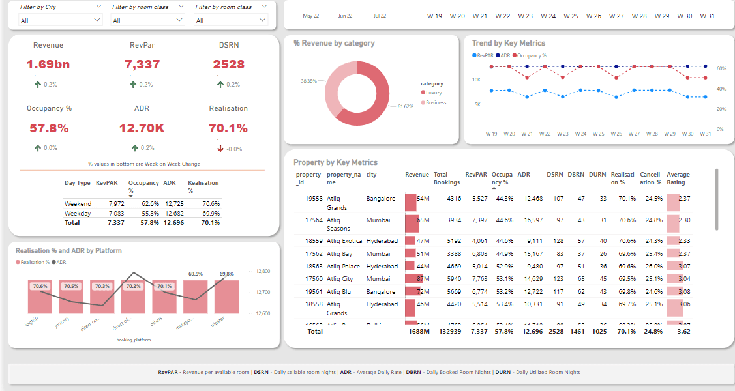The width and height of the screenshot is (735, 391).
Task: Sort by the Revenue column header in property table
Action: 417,175
